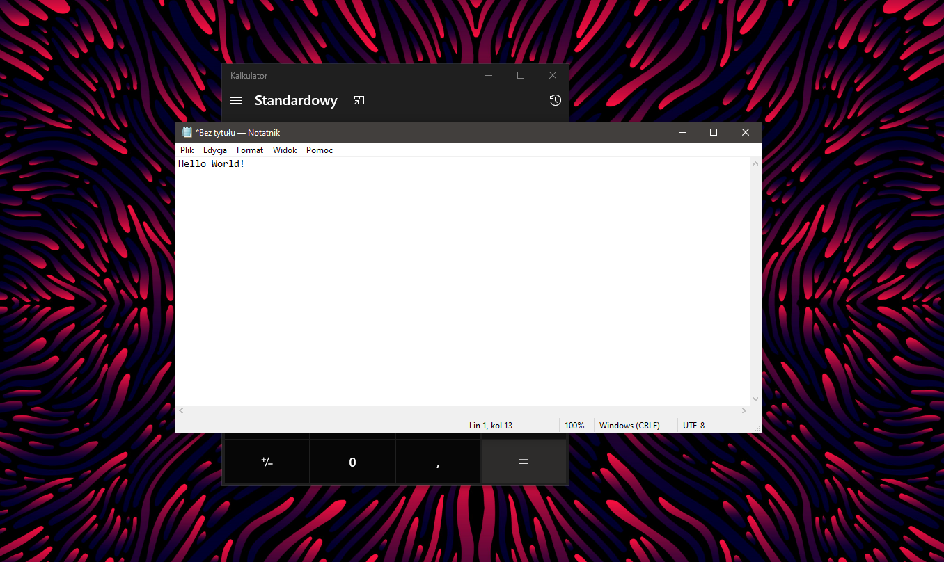Click Notatnik horizontal scrollbar left arrow
Screen dimensions: 944x562
(x=181, y=411)
